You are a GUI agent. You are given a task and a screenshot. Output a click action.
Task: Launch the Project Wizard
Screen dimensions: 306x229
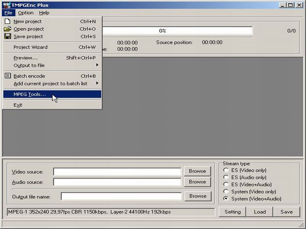(x=52, y=47)
